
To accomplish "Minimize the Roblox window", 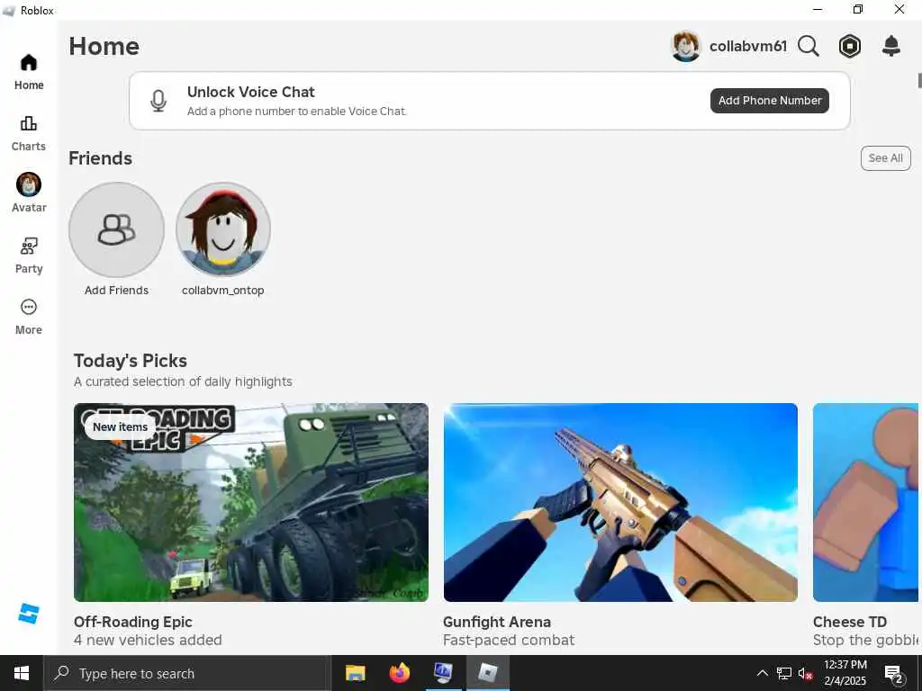I will [818, 9].
